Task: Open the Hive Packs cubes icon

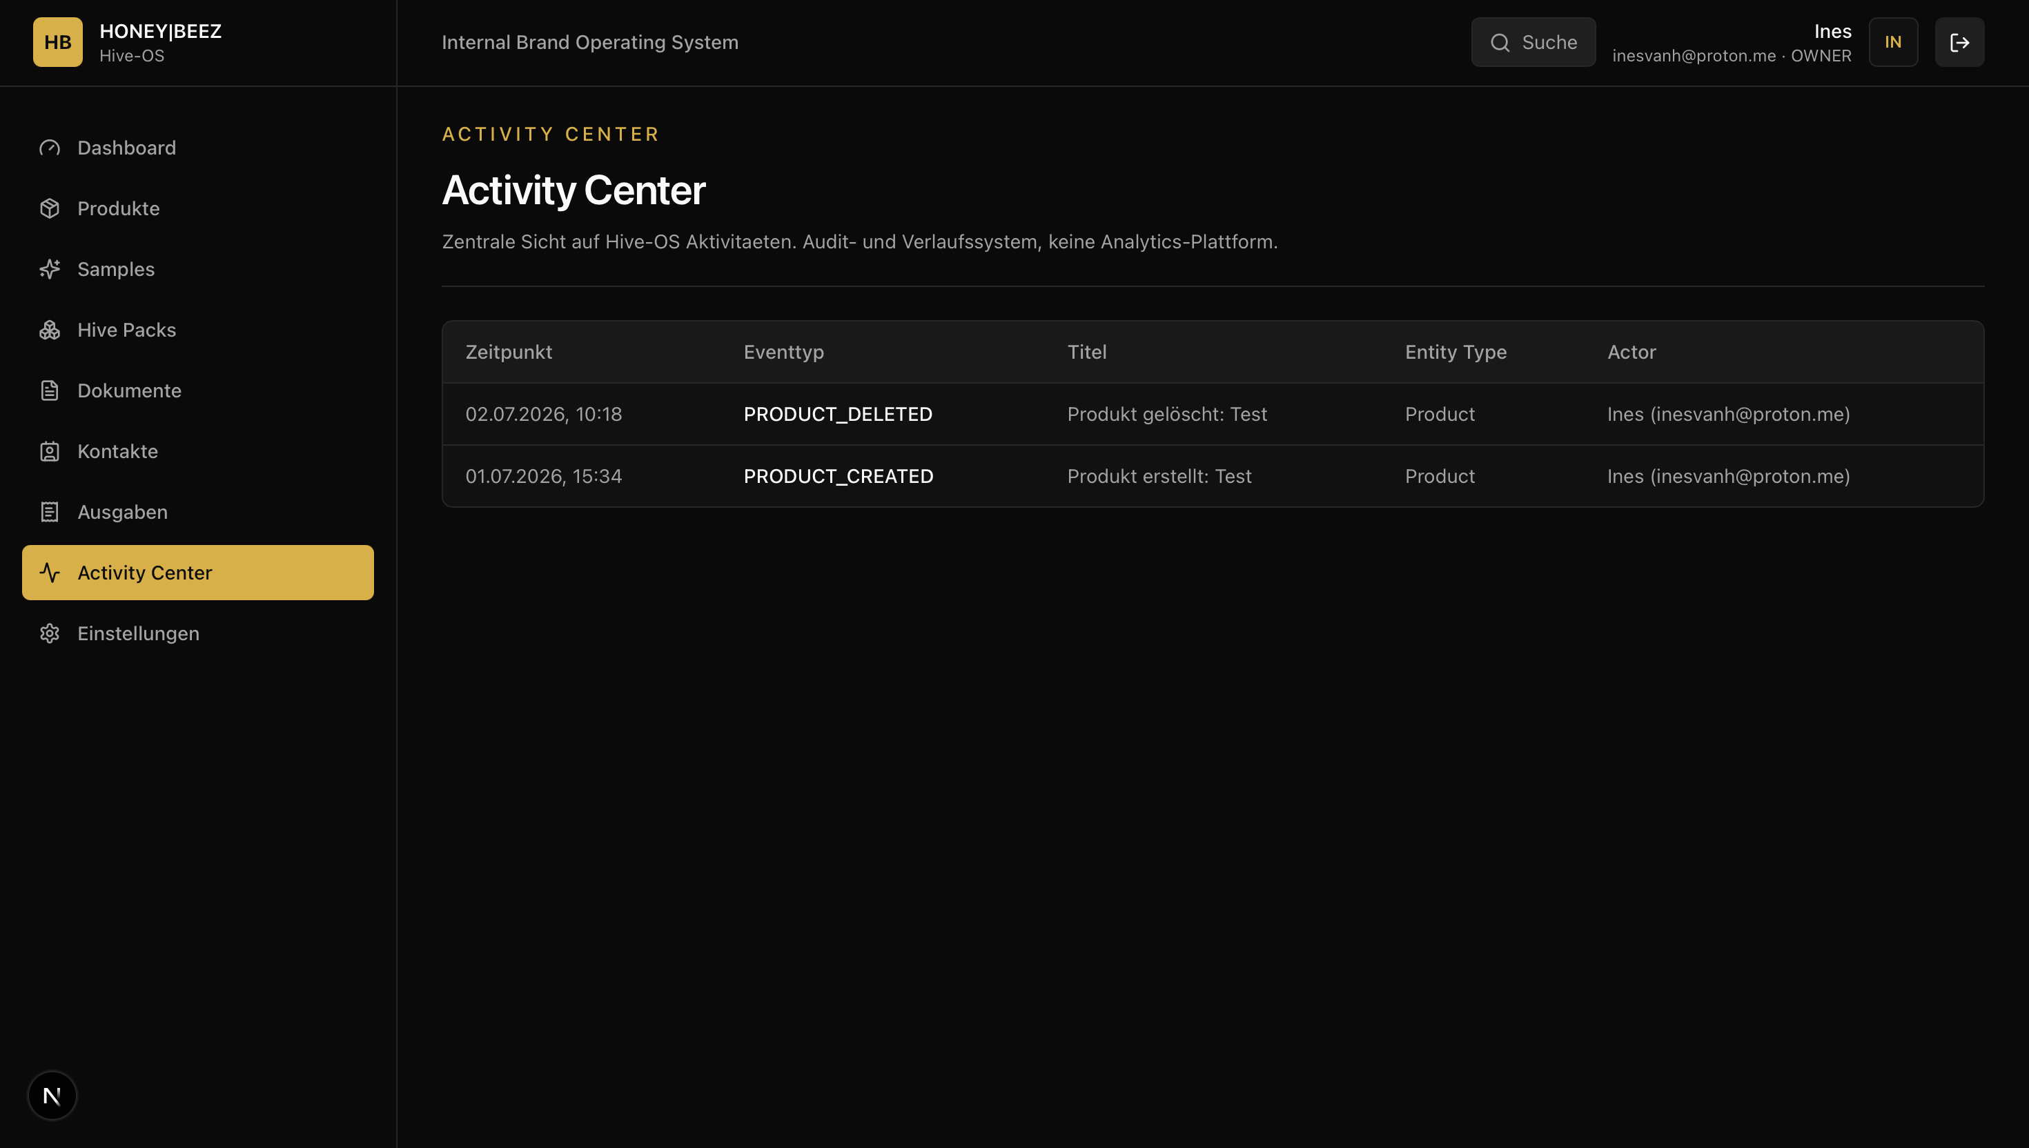Action: pos(50,330)
